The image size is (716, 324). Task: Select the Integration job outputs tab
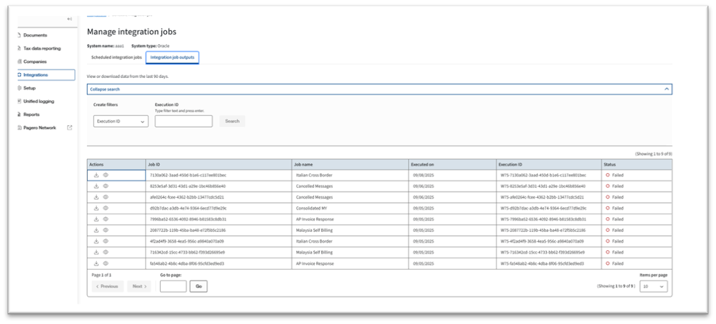(172, 57)
